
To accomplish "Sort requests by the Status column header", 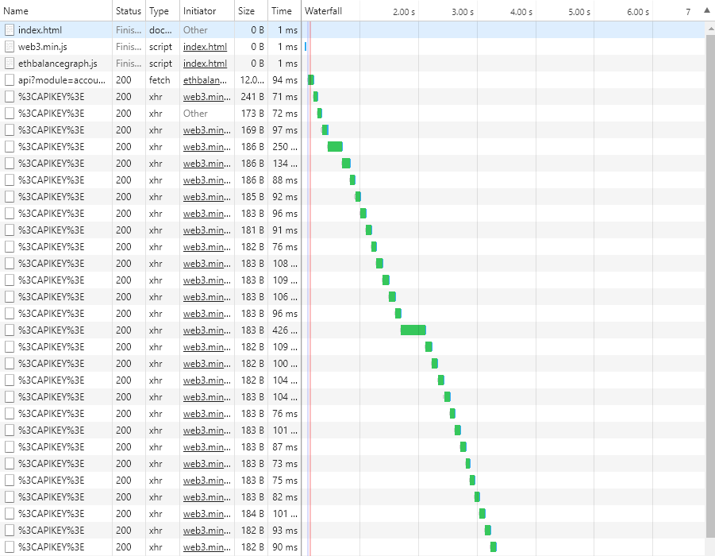I will (128, 11).
